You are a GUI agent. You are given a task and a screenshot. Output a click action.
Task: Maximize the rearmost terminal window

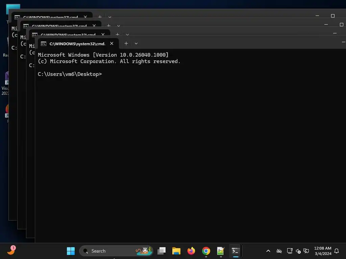(333, 16)
